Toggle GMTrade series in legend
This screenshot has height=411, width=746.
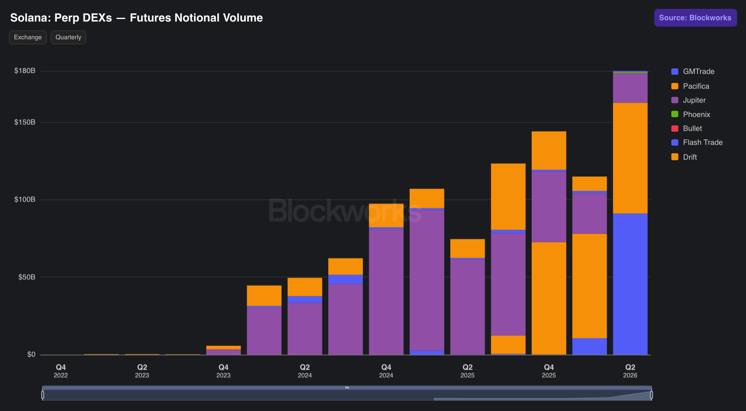point(693,72)
